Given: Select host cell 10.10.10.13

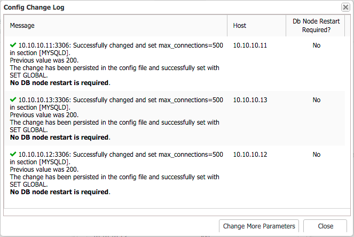Looking at the screenshot, I should coord(250,100).
